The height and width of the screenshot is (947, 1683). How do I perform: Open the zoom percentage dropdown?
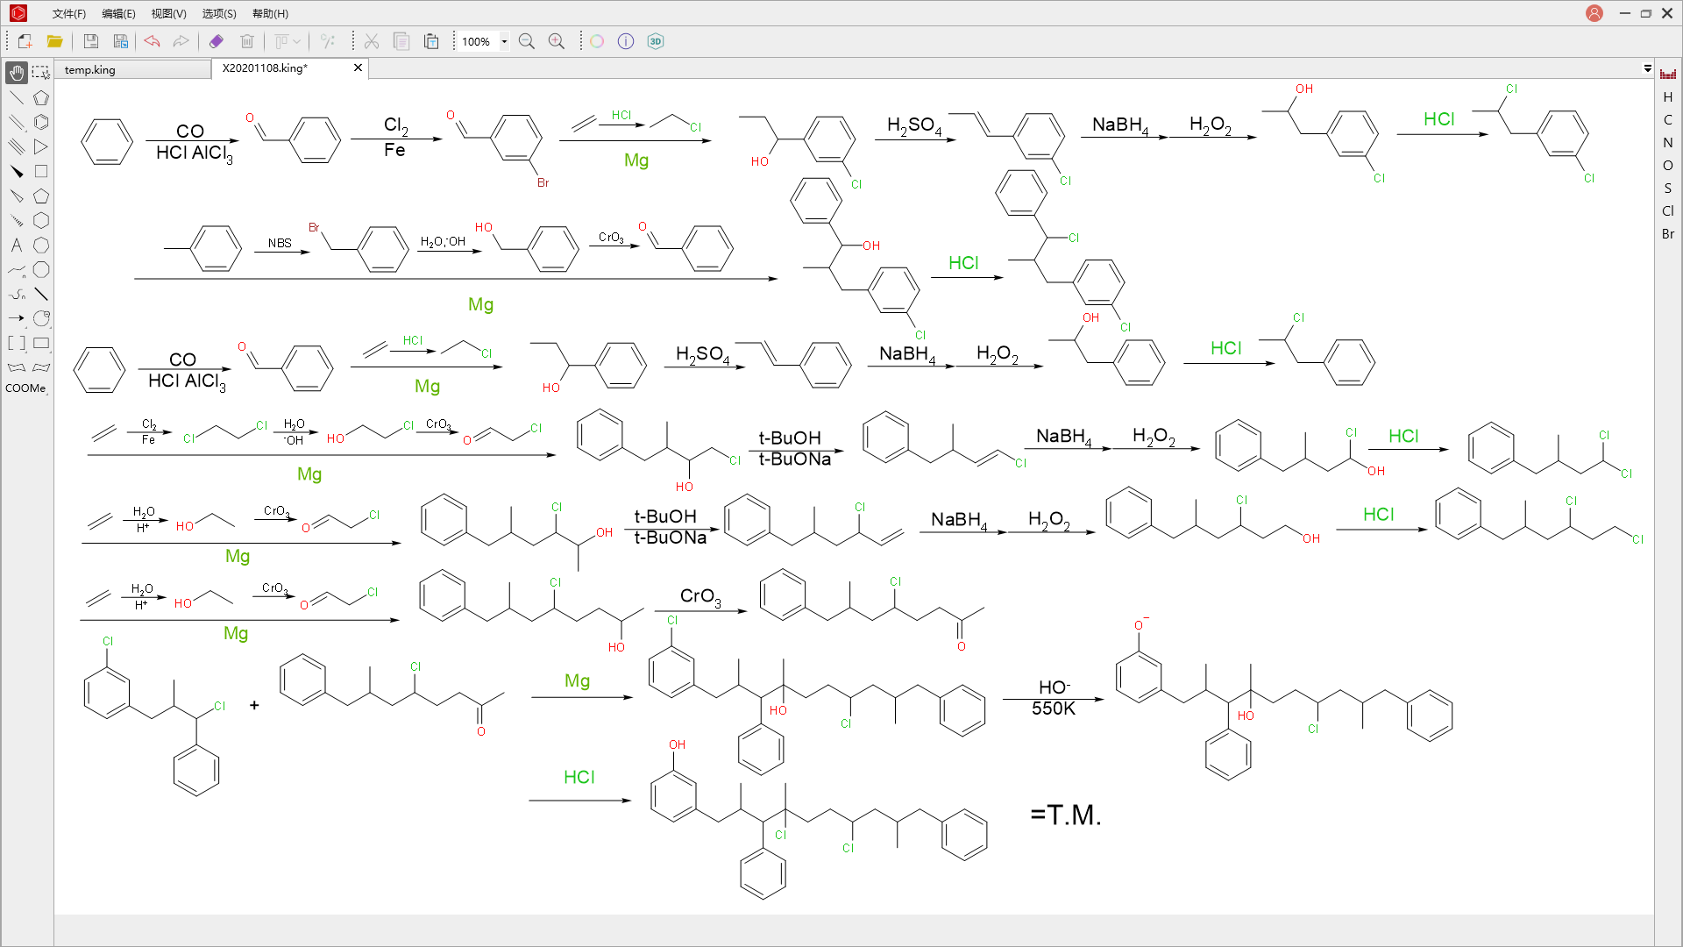pyautogui.click(x=504, y=41)
